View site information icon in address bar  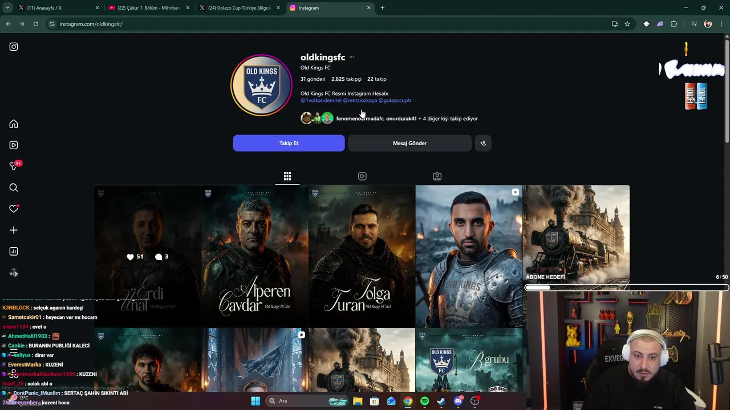point(52,24)
